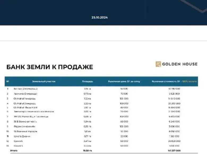Click the Рыночная стоимость ЗУ column header
207x154 pixels.
click(166, 82)
